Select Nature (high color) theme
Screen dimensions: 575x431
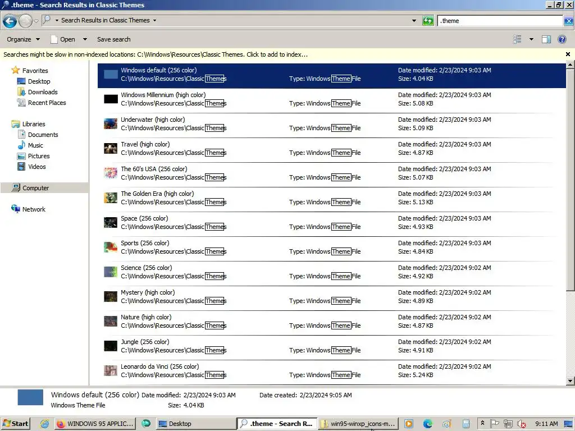(331, 322)
